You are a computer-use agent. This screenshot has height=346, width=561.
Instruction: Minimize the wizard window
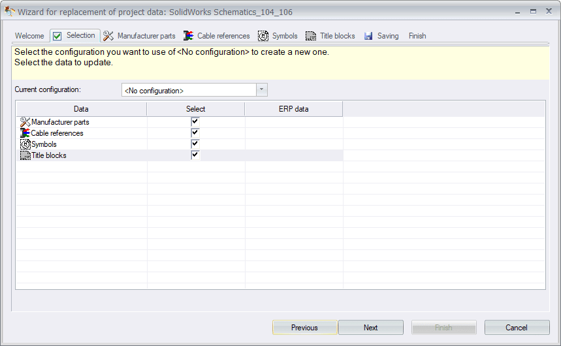tap(517, 12)
